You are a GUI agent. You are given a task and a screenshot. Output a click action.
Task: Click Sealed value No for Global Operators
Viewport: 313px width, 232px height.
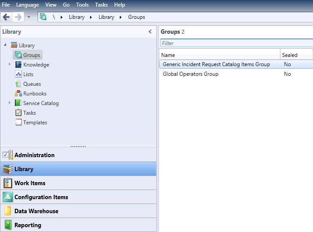[x=288, y=74]
